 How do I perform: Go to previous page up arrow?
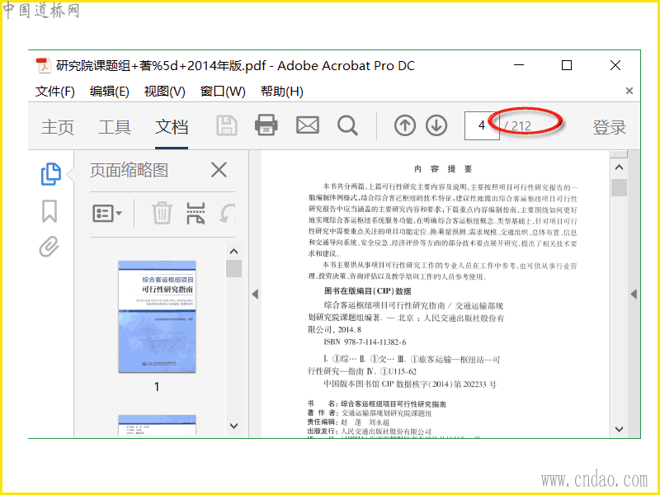405,125
